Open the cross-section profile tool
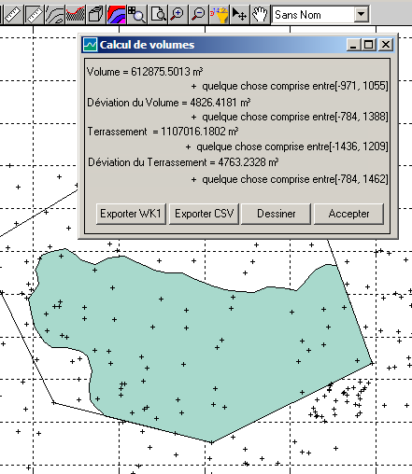 [x=75, y=14]
